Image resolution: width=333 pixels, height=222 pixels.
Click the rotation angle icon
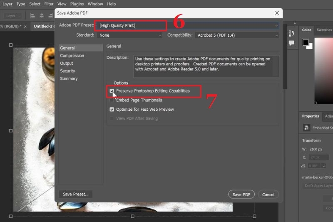point(303,166)
